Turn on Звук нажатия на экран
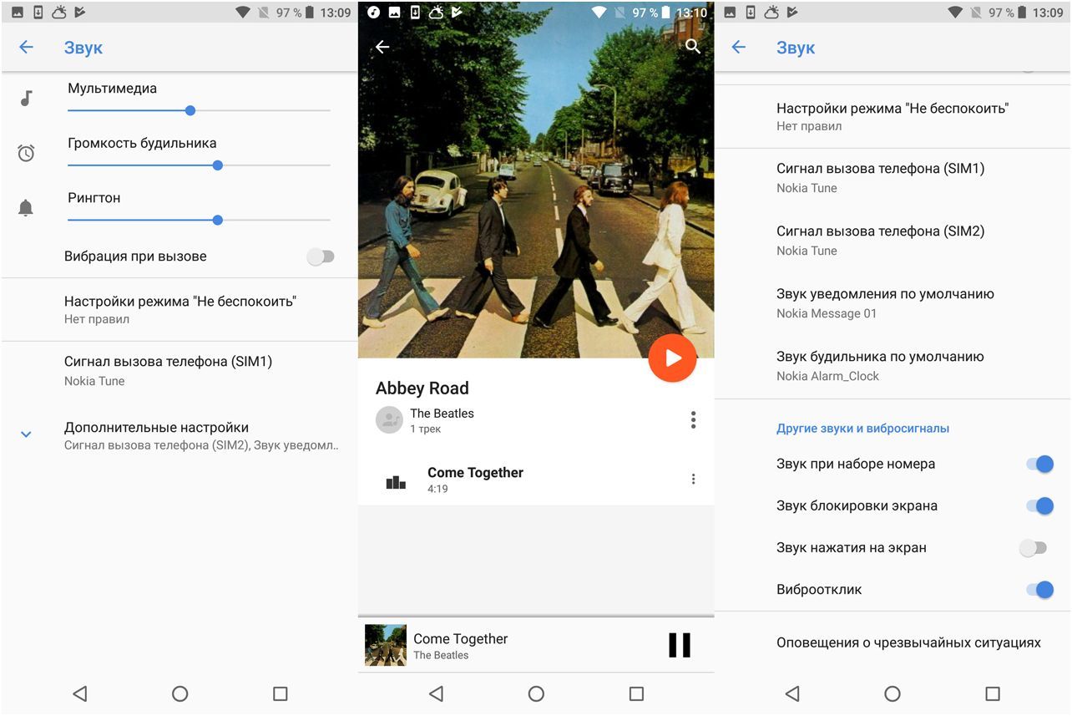 pos(1033,547)
